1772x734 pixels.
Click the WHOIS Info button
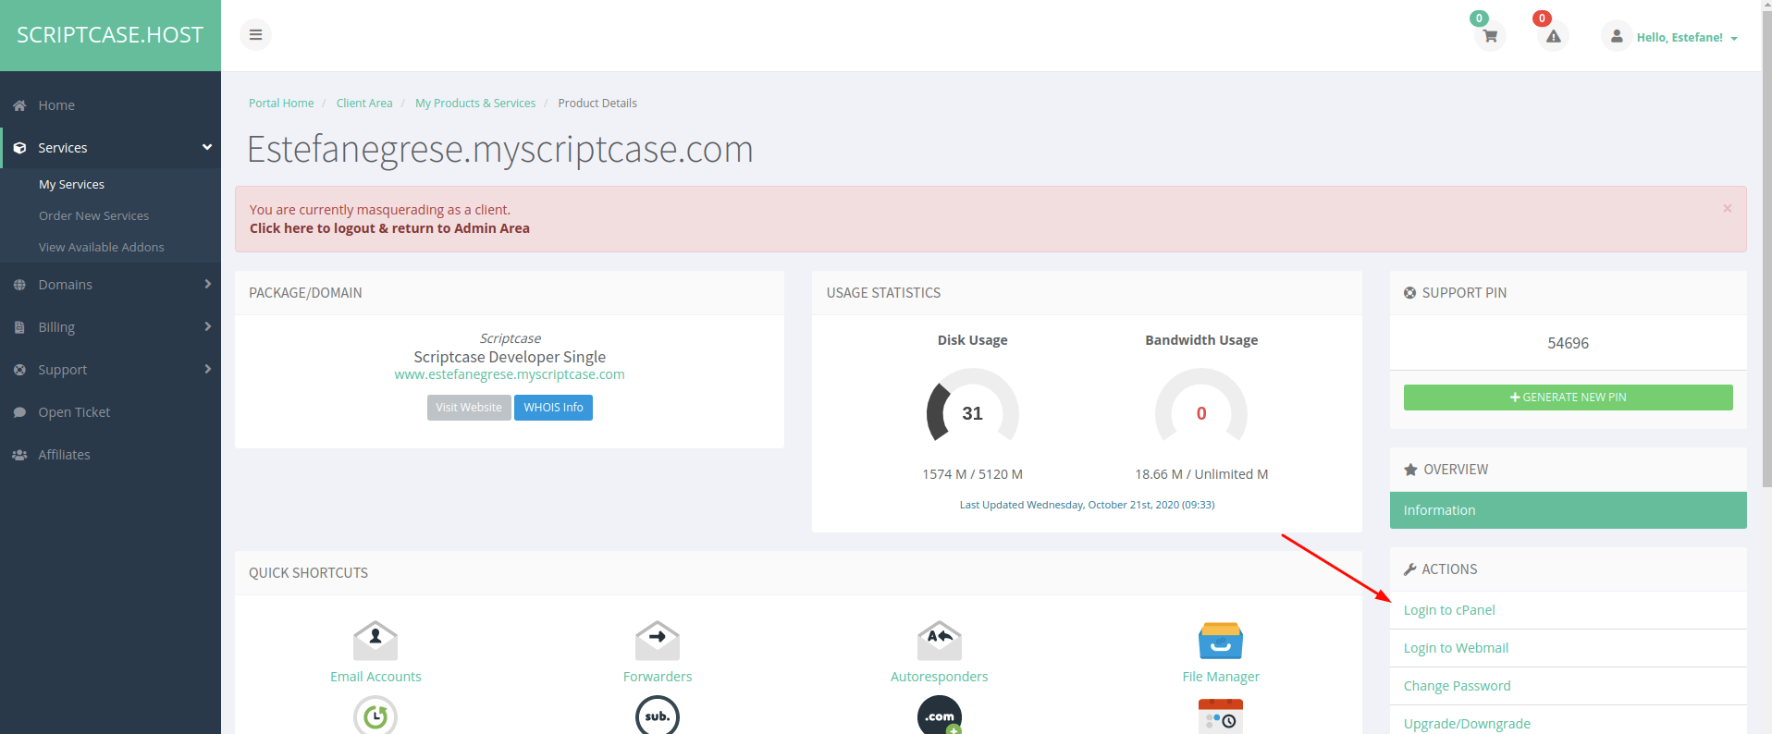tap(553, 408)
